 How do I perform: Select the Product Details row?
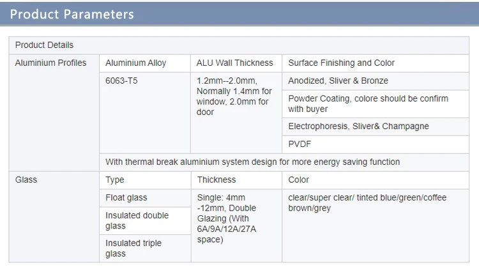239,45
